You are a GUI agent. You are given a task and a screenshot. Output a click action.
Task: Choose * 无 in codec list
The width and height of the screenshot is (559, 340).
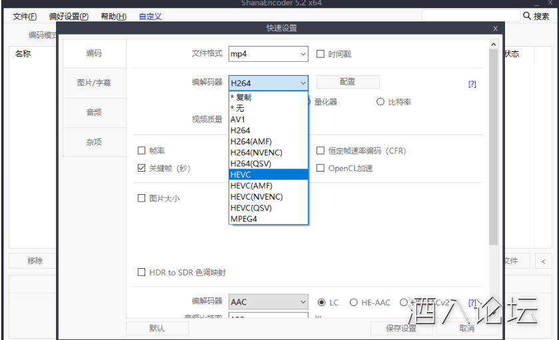[x=268, y=108]
